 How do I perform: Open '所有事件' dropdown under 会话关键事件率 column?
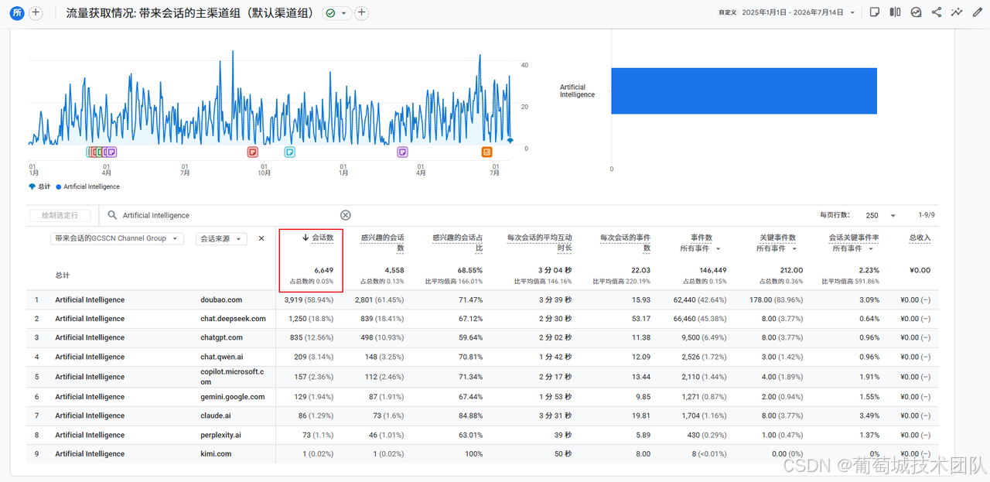click(x=852, y=249)
